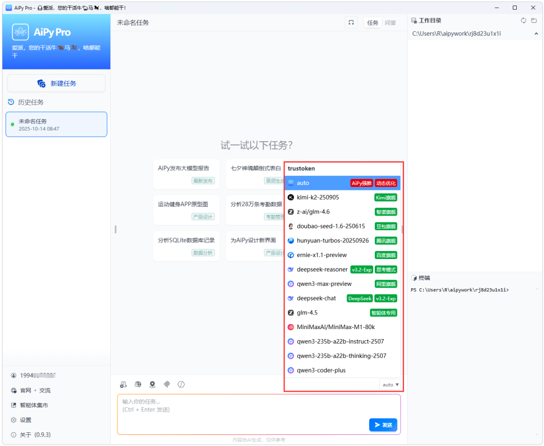Select the auto model option

click(343, 183)
